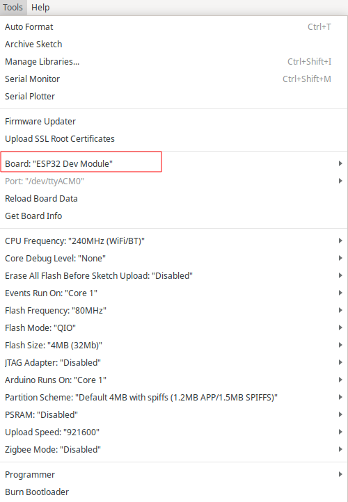Open PSRAM Disabled submenu
The image size is (348, 502).
click(174, 414)
